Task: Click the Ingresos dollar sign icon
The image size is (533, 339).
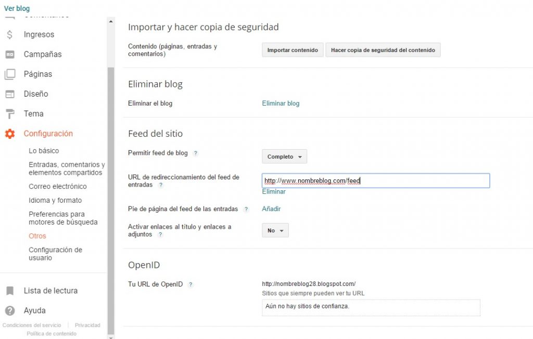Action: point(10,35)
